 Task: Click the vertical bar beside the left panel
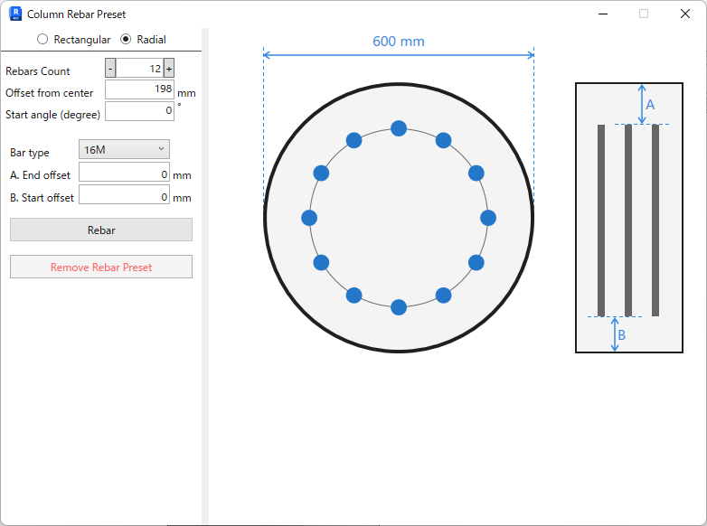205,276
